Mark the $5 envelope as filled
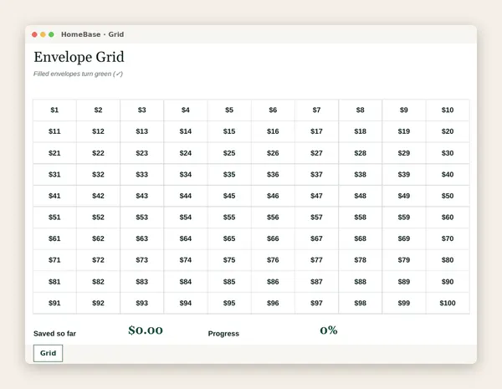Image resolution: width=502 pixels, height=389 pixels. tap(229, 110)
